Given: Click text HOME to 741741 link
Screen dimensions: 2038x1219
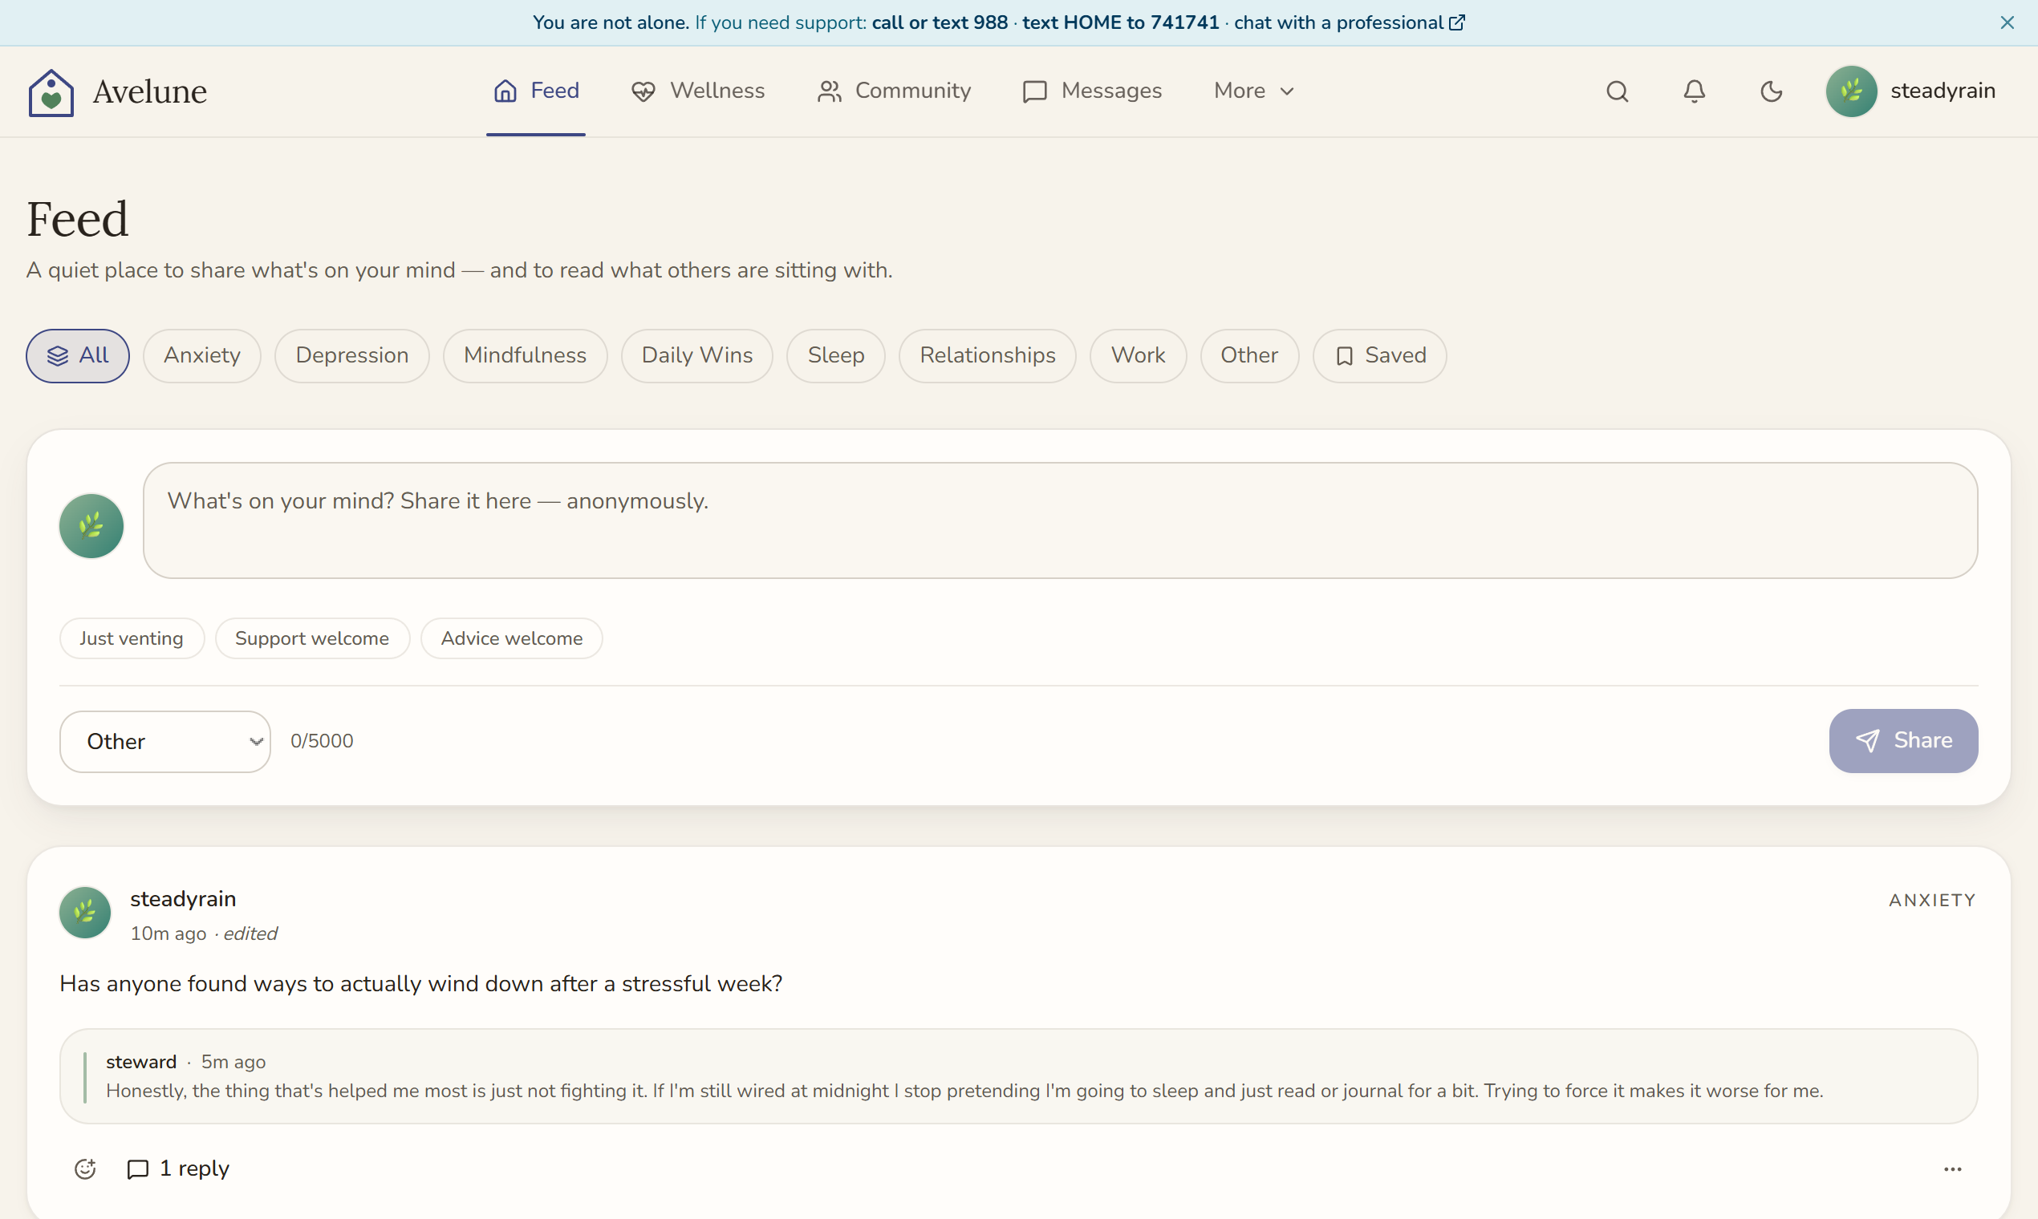Looking at the screenshot, I should point(1120,23).
